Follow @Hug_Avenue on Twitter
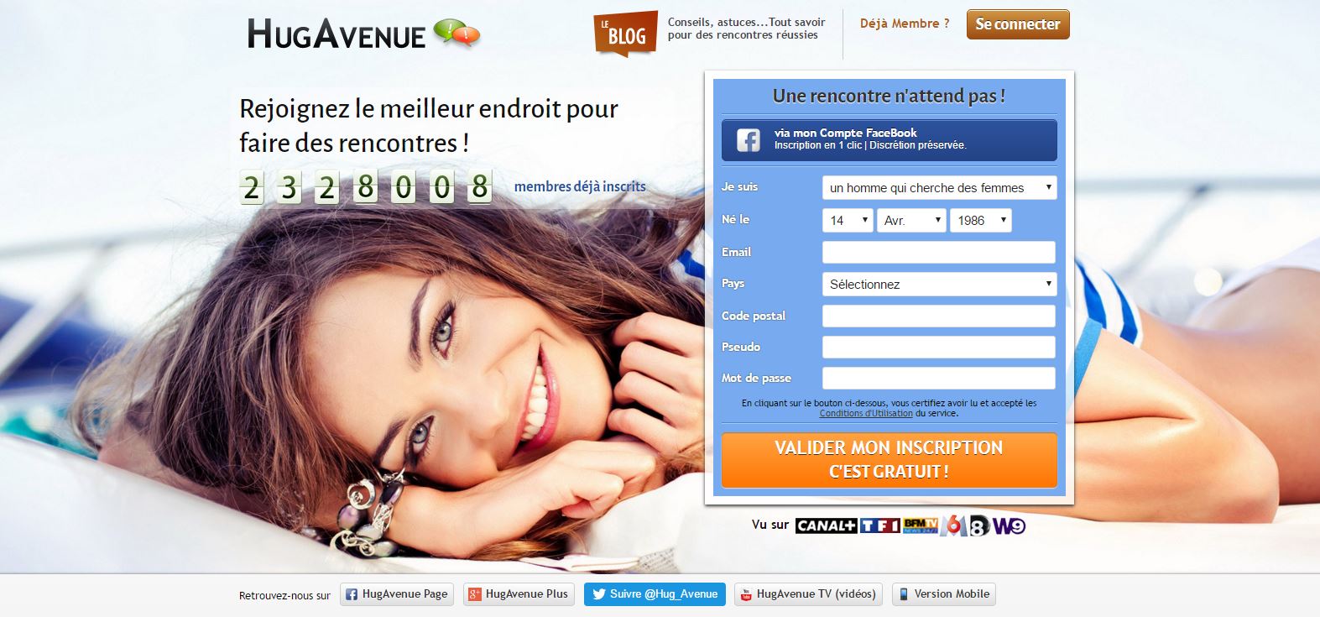Viewport: 1320px width, 617px height. pyautogui.click(x=655, y=594)
